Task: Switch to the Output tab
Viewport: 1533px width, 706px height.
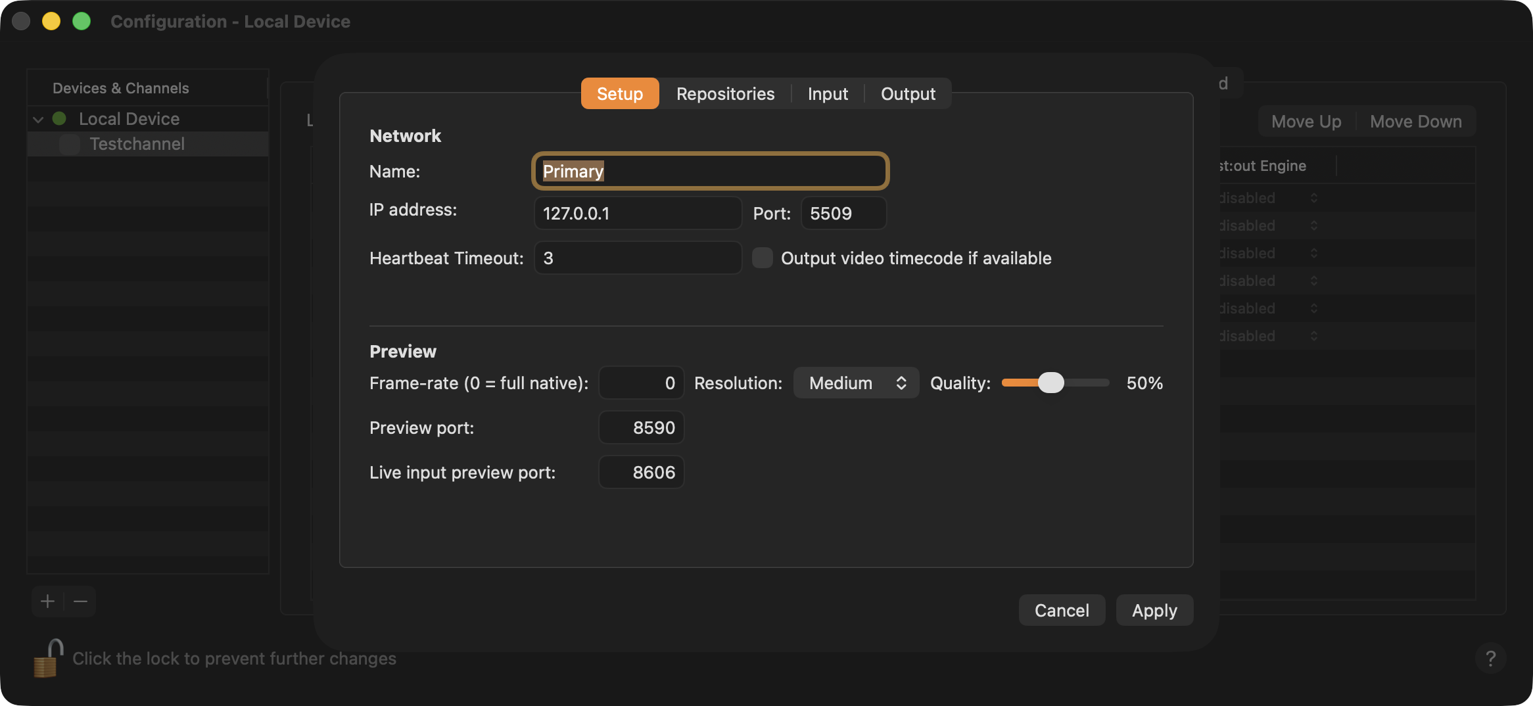Action: 908,93
